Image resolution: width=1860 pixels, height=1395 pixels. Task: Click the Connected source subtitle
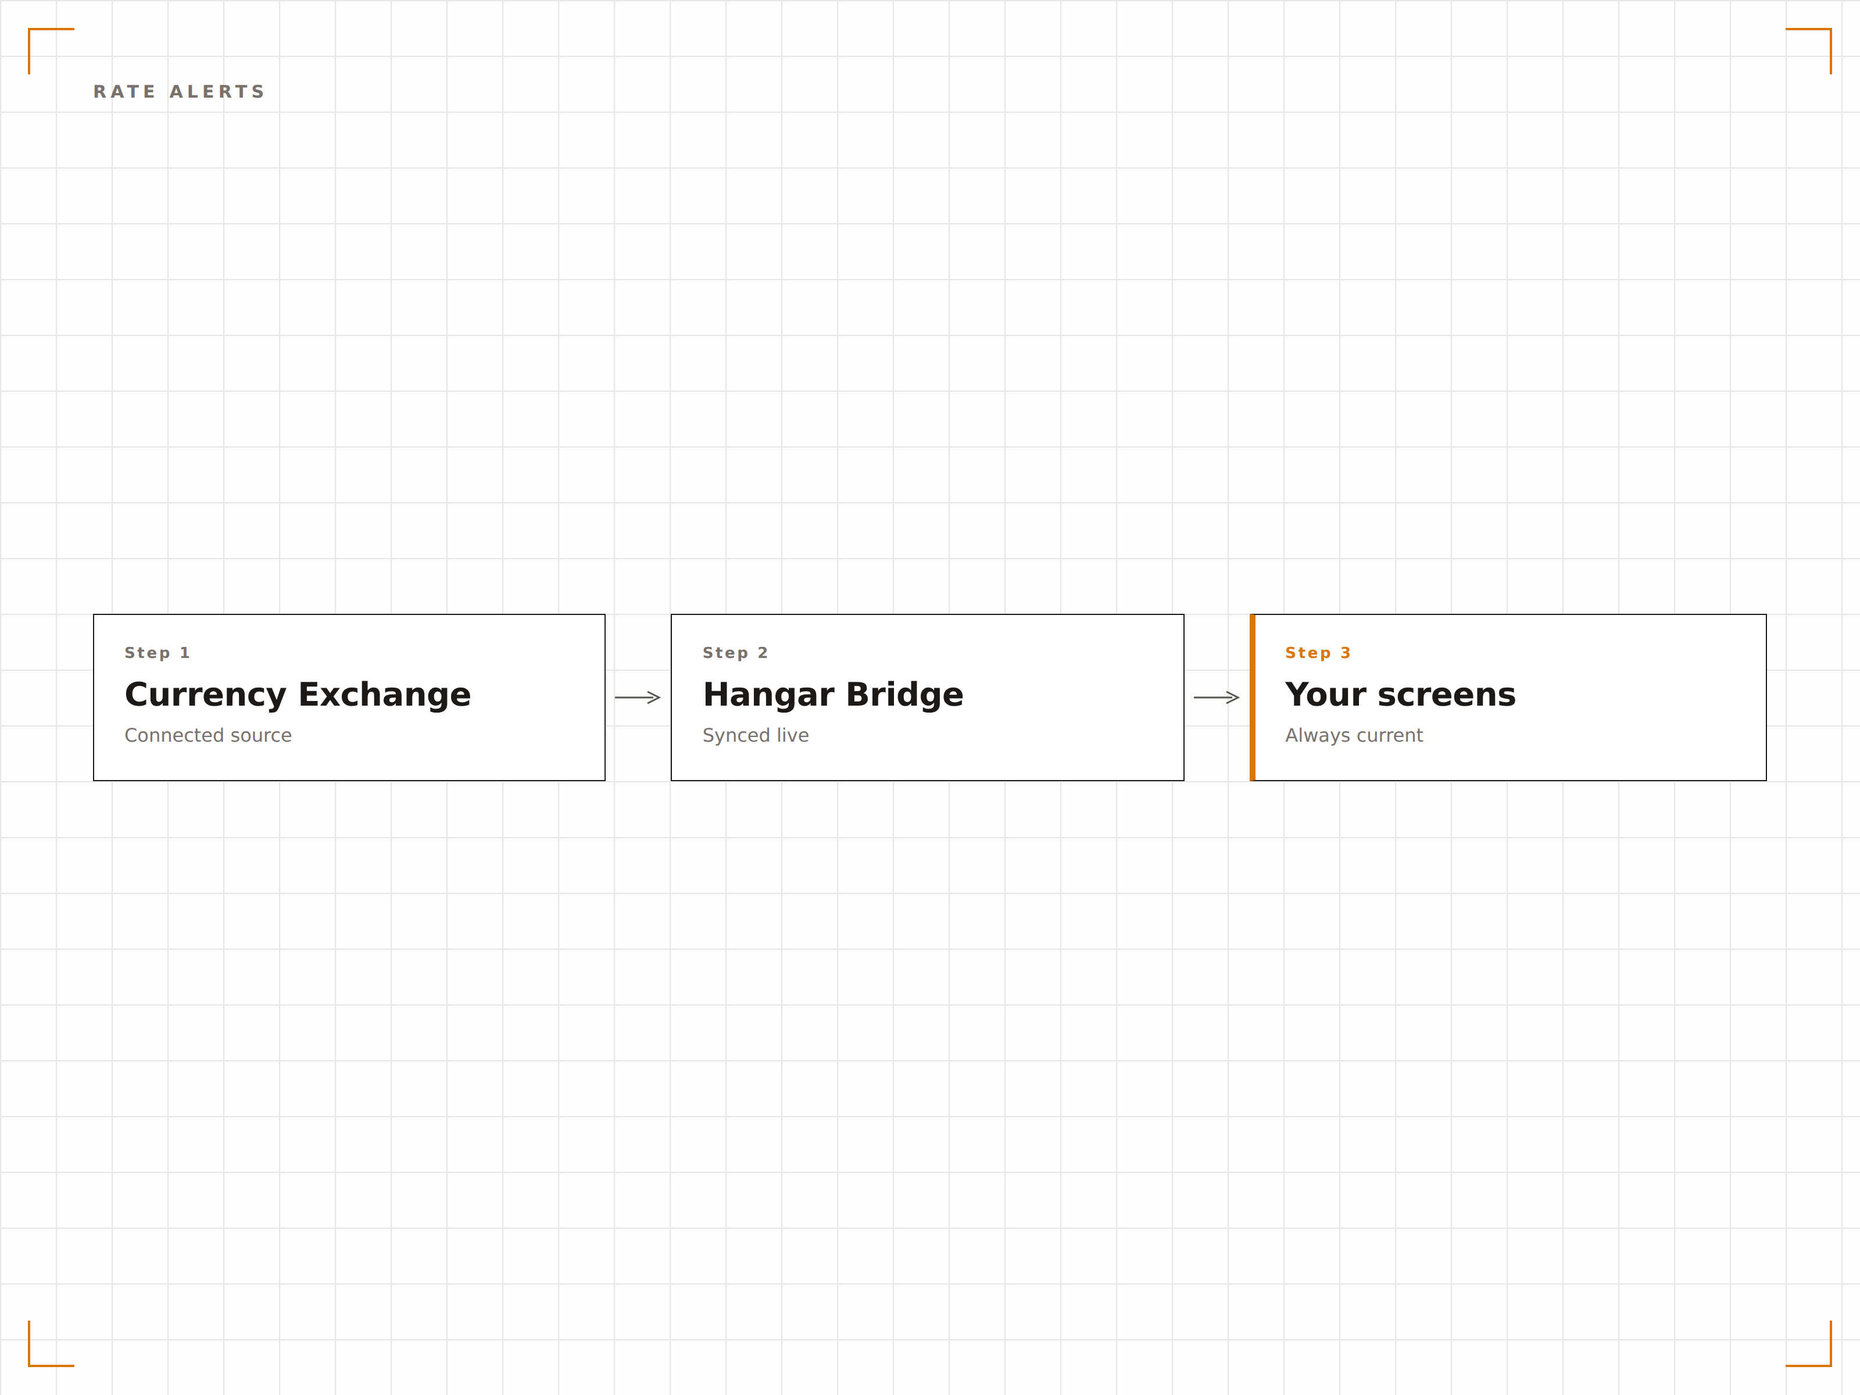point(208,735)
